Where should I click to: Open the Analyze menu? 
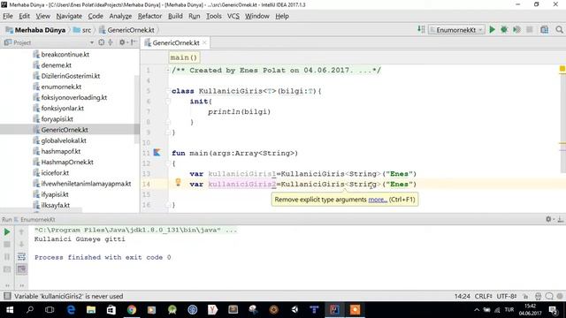coord(120,16)
